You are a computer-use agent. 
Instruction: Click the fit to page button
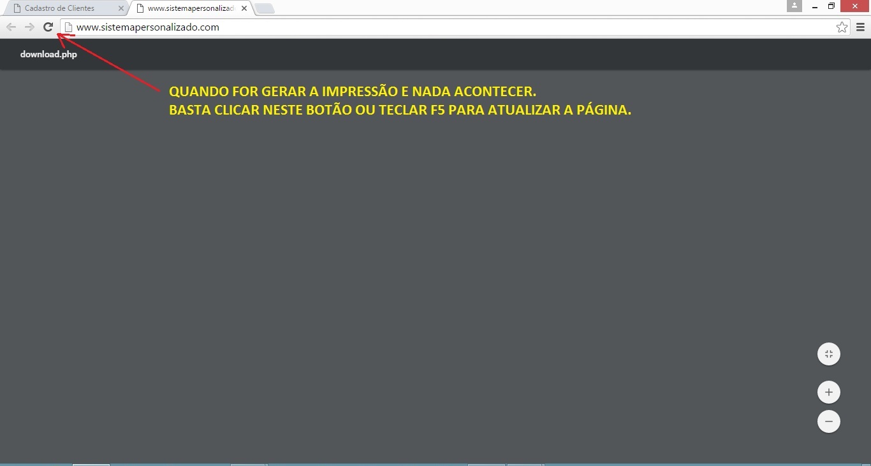(828, 354)
